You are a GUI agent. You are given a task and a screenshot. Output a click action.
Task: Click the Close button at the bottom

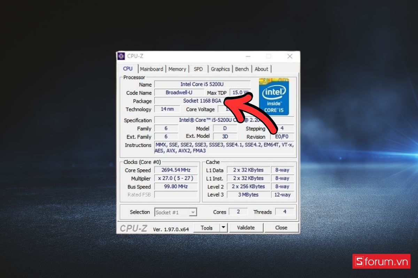(x=281, y=228)
